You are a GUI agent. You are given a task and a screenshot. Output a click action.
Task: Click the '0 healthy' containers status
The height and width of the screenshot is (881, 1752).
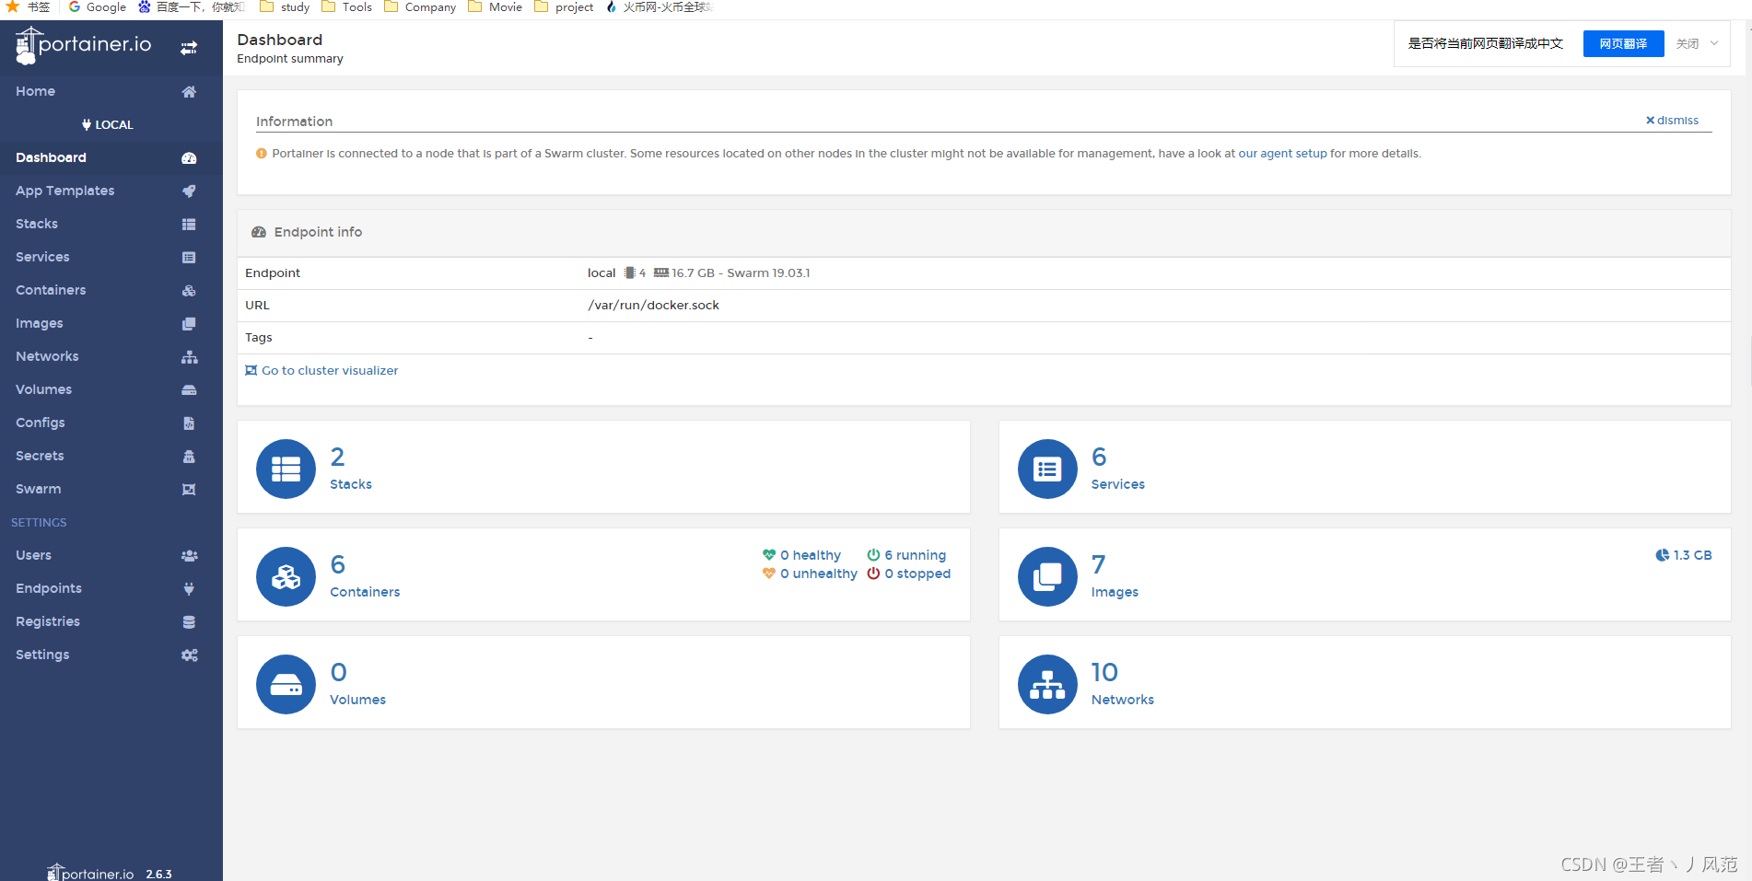pyautogui.click(x=801, y=555)
